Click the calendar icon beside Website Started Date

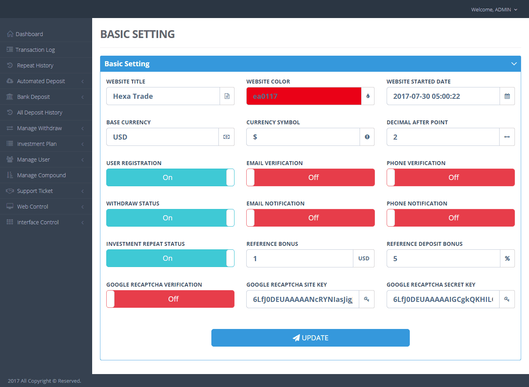507,96
